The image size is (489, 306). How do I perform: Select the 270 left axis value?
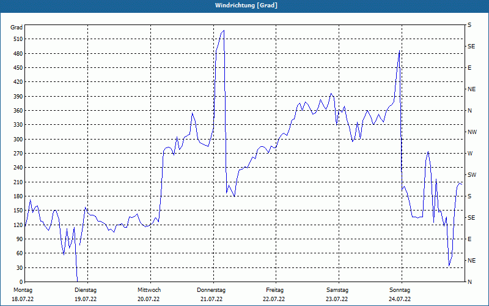[x=18, y=154]
